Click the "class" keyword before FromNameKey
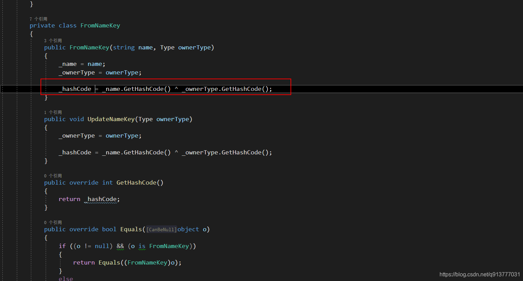This screenshot has height=281, width=523. [68, 25]
